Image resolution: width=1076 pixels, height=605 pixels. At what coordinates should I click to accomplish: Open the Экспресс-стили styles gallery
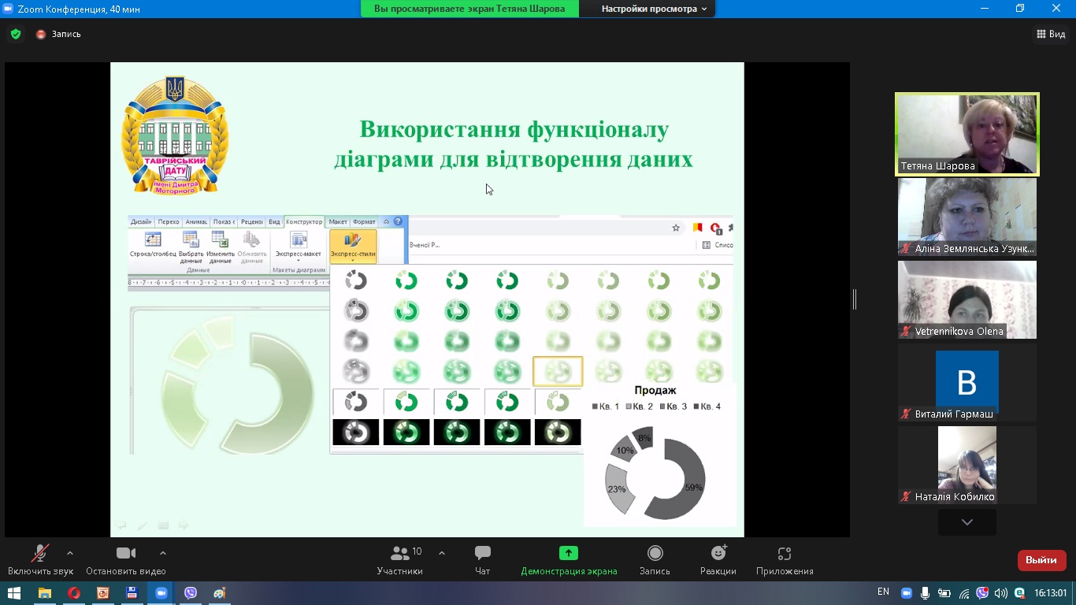(x=353, y=247)
